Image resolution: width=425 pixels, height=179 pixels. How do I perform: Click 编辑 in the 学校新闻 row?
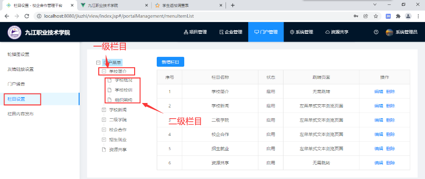378,106
